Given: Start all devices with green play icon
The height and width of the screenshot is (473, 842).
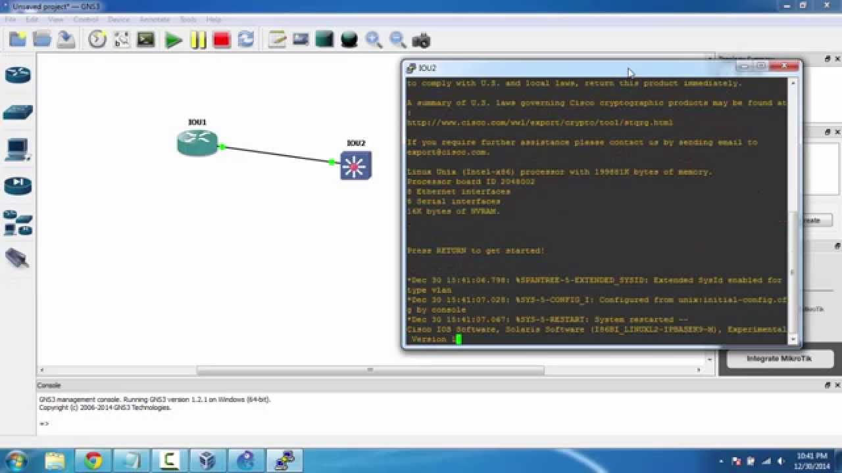Looking at the screenshot, I should click(174, 40).
